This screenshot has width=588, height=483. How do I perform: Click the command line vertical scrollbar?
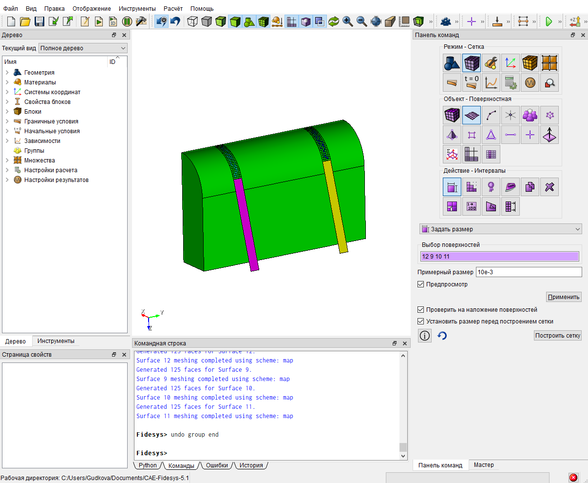(403, 406)
